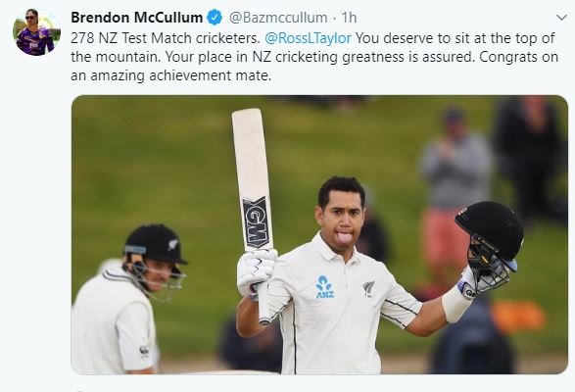This screenshot has width=575, height=392.
Task: Expand the tweet options chevron
Action: [x=561, y=18]
